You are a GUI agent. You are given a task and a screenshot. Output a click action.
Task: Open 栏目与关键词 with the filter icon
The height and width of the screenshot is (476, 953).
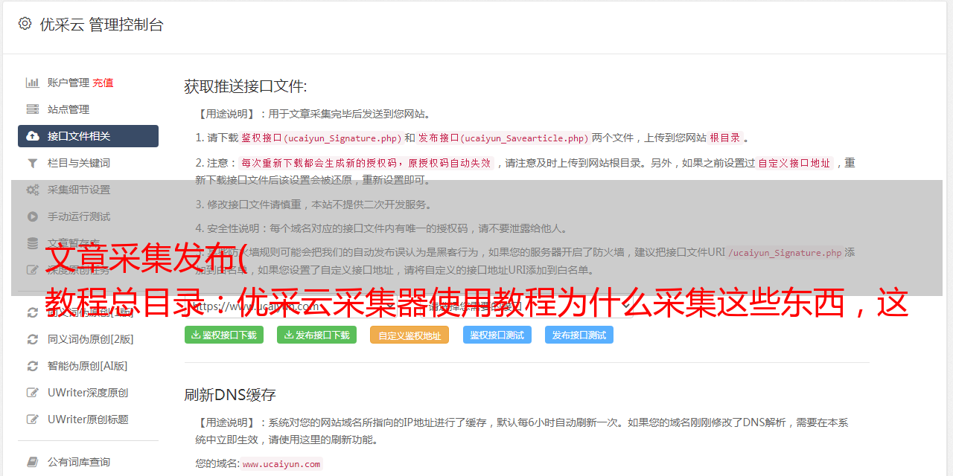tap(88, 163)
